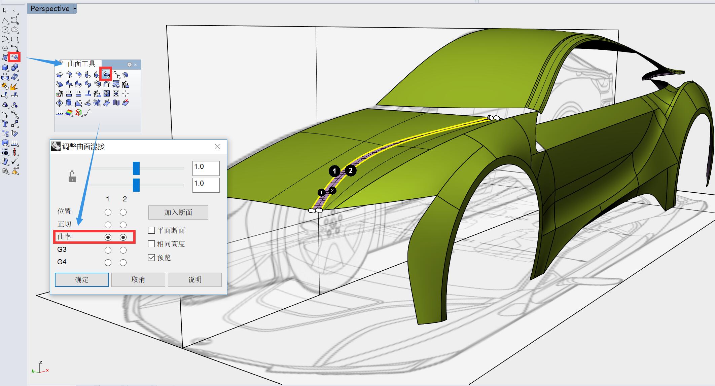Select G3 radio button for edge 1
Screen dimensions: 715x386
[108, 250]
